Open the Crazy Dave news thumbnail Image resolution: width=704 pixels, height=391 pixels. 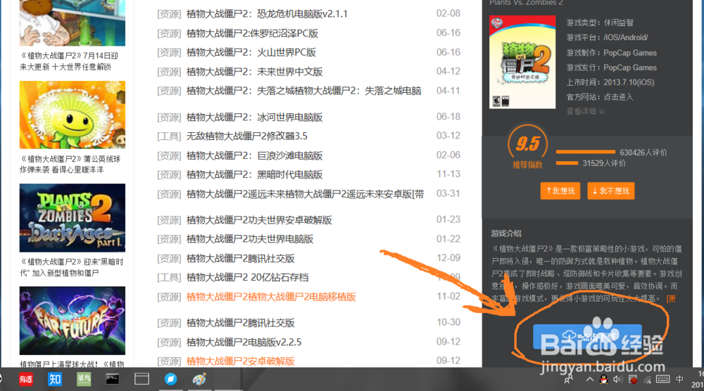point(73,23)
